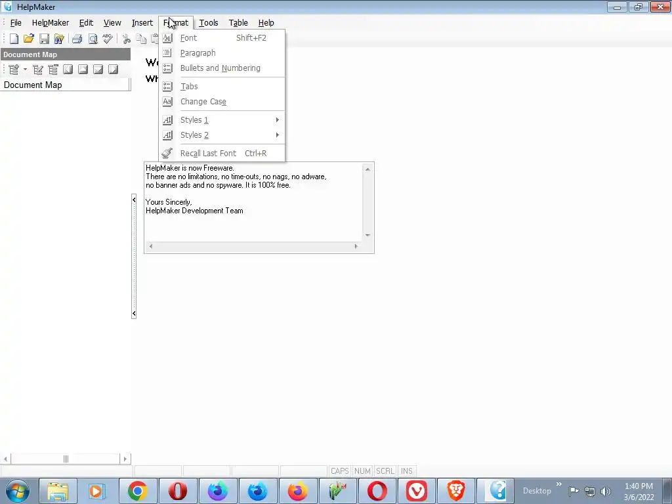Open the File menu
Viewport: 672px width, 504px height.
pos(16,23)
